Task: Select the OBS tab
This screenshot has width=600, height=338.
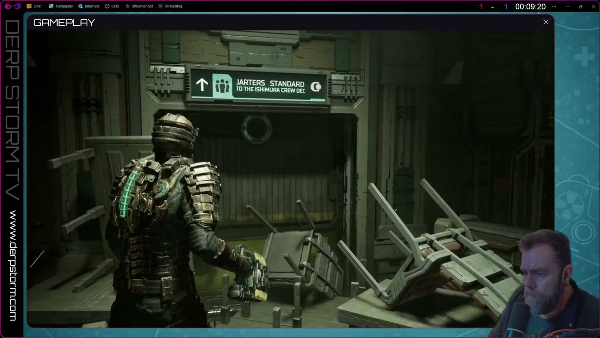Action: click(112, 6)
